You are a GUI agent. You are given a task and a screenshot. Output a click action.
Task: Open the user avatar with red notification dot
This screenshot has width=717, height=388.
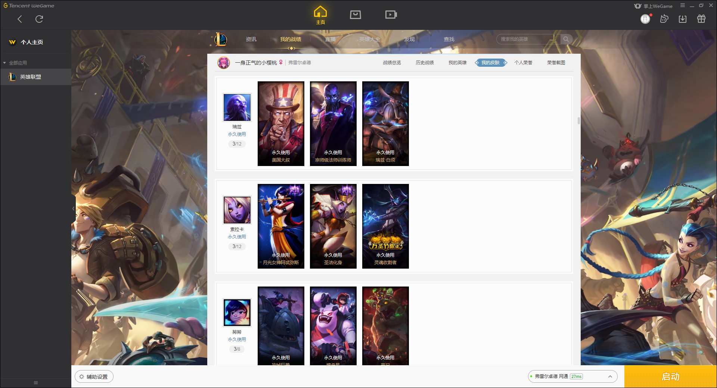click(646, 19)
